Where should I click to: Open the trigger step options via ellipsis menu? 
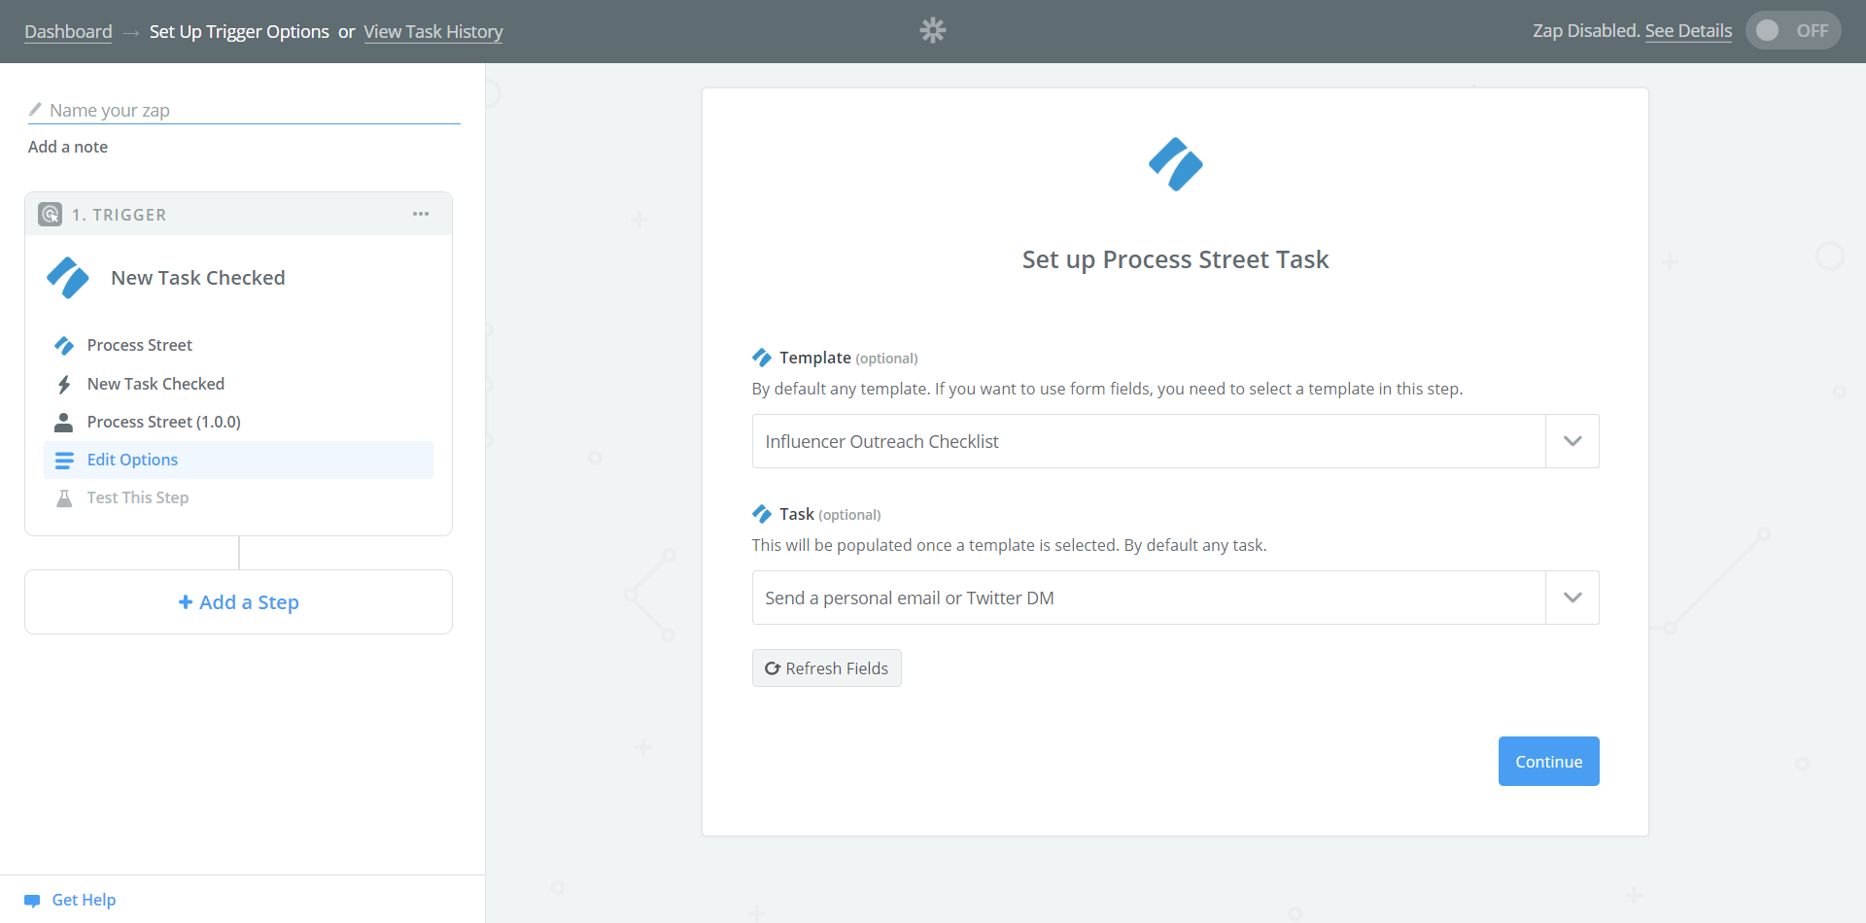coord(421,214)
